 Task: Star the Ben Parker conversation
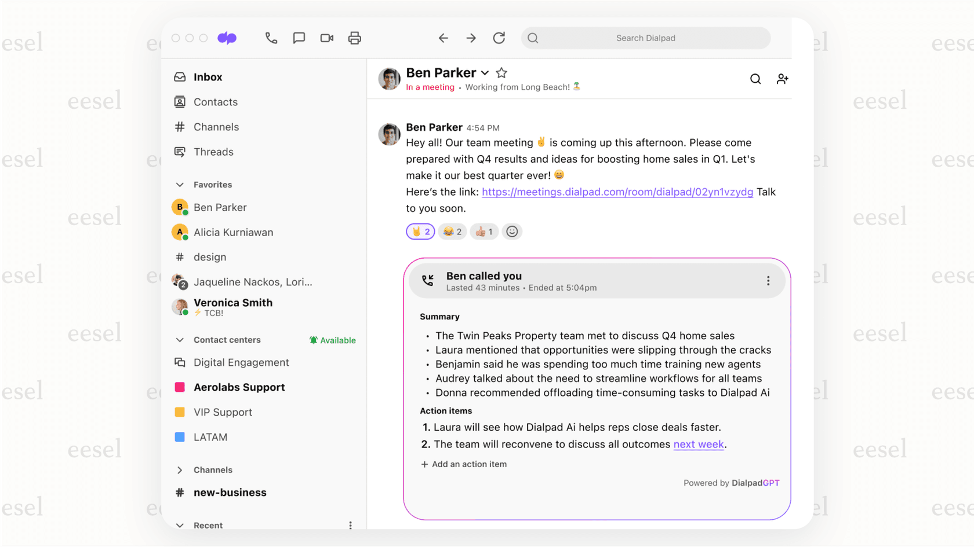501,73
